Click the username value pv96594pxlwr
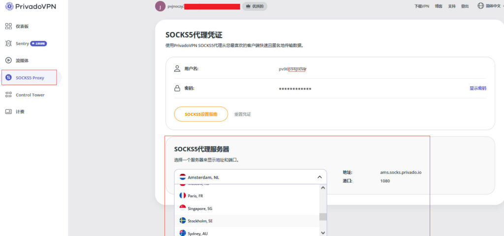Image resolution: width=504 pixels, height=236 pixels. point(292,69)
